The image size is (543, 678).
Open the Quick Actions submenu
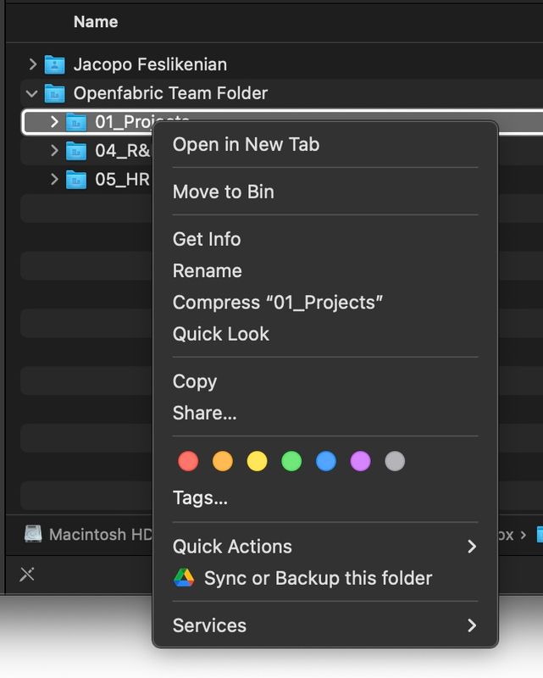tap(325, 547)
